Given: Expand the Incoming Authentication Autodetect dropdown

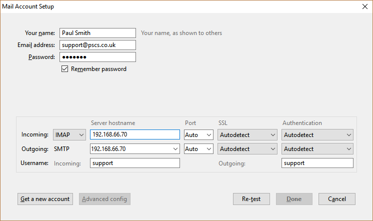Looking at the screenshot, I should [x=317, y=135].
